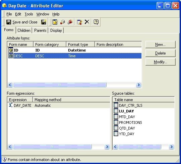Click the Datetime format type cell
Screen dimensions: 181x164
(77, 50)
